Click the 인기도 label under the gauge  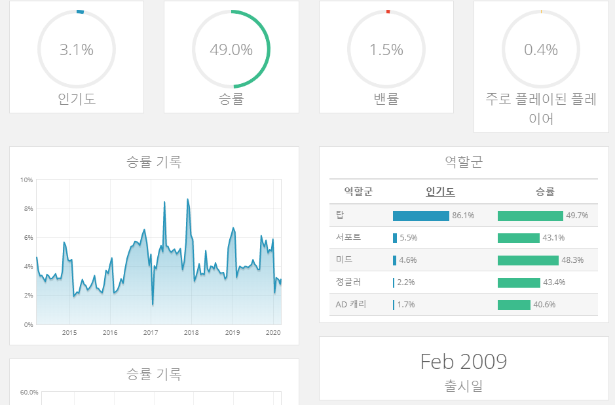pyautogui.click(x=77, y=99)
